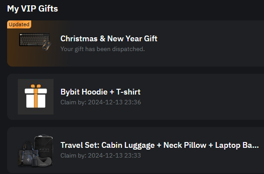The image size is (264, 174).
Task: Open the Travel Set: Cabin Luggage title
Action: pyautogui.click(x=160, y=145)
